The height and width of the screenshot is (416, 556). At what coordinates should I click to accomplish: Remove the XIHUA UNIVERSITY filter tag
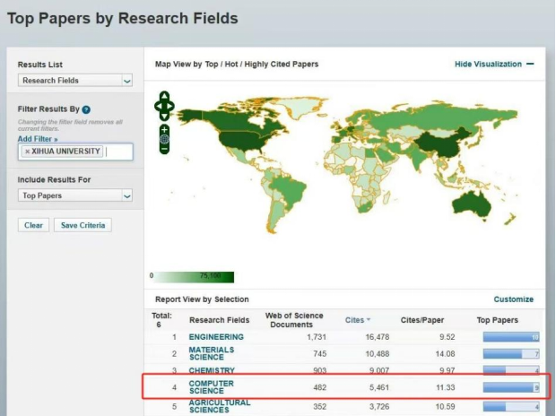[x=27, y=152]
